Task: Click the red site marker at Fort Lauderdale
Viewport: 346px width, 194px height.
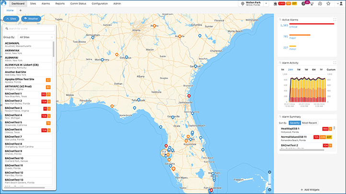Action: [211, 190]
